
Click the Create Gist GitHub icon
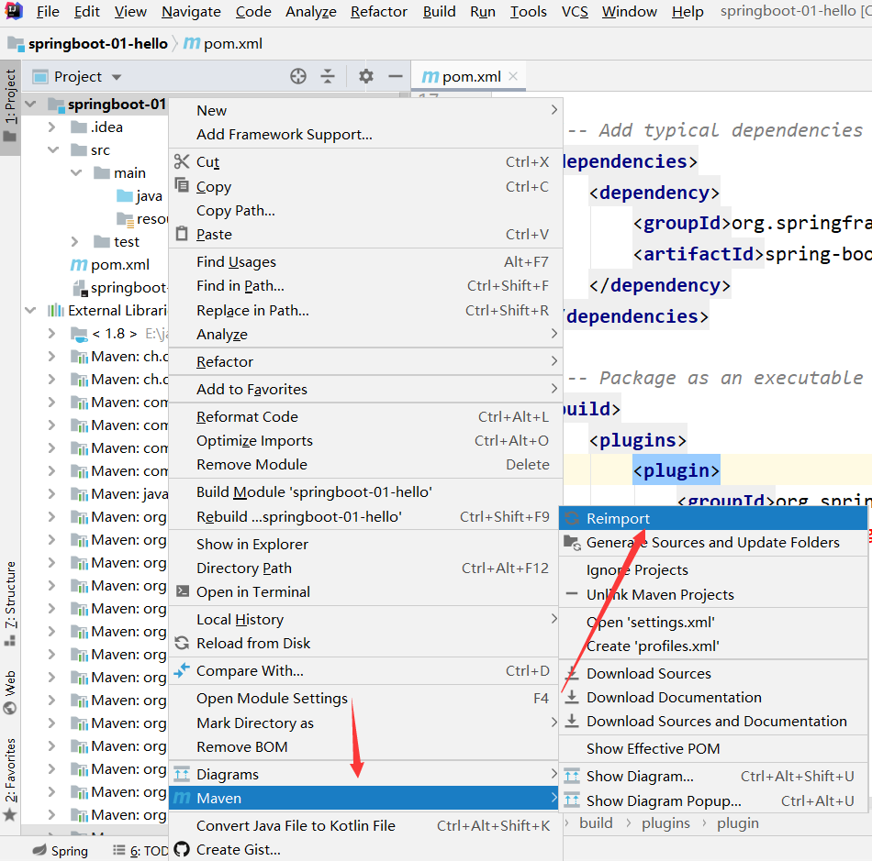pos(182,849)
